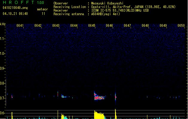Click the large meteor echo after 0645

coord(100,96)
